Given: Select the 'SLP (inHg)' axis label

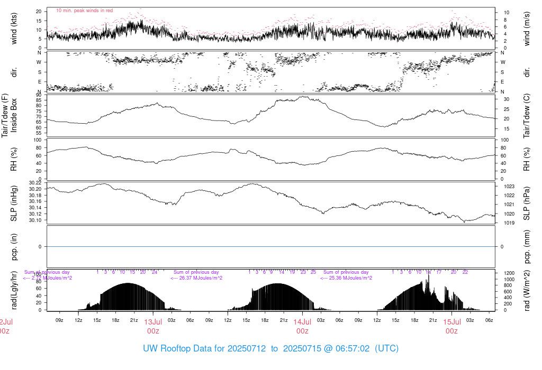Looking at the screenshot, I should [x=14, y=203].
